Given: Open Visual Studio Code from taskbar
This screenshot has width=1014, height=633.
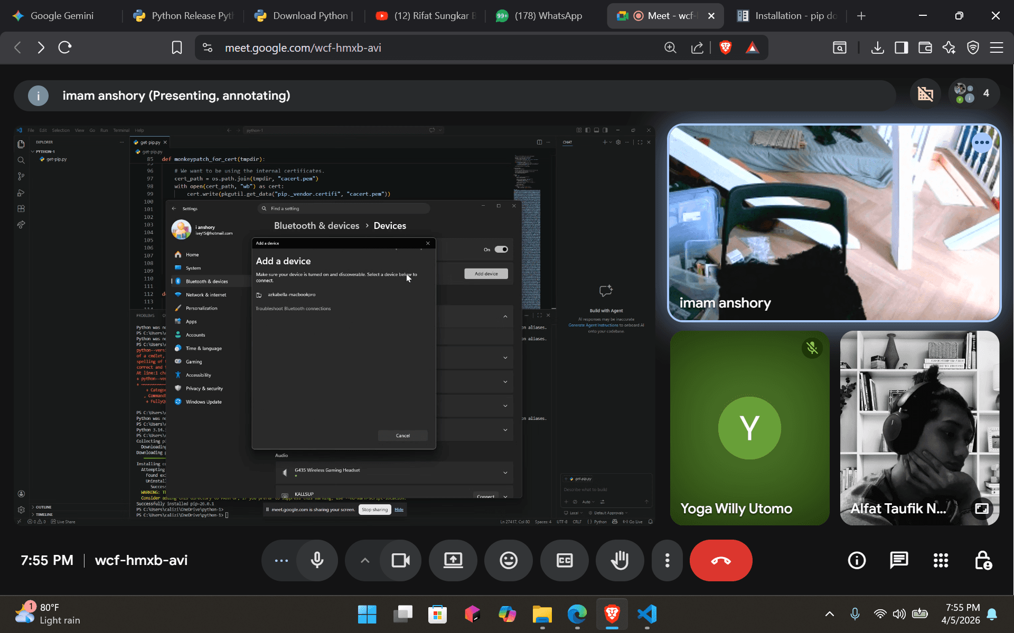Looking at the screenshot, I should pos(647,614).
